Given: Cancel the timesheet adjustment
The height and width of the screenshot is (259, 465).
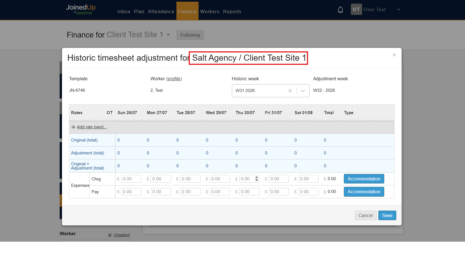Looking at the screenshot, I should (365, 215).
